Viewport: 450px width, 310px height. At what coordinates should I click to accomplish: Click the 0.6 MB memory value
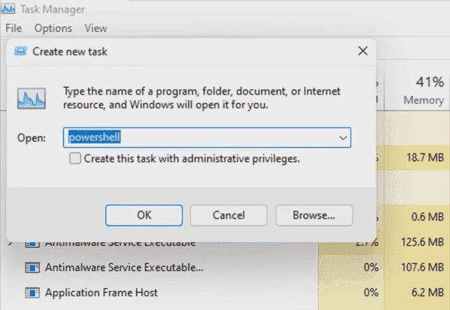(x=428, y=217)
